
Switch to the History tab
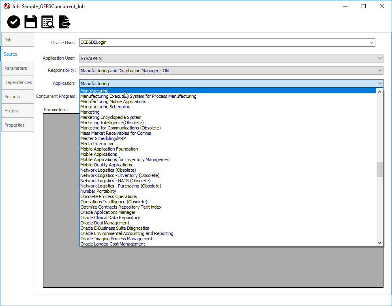pos(17,111)
